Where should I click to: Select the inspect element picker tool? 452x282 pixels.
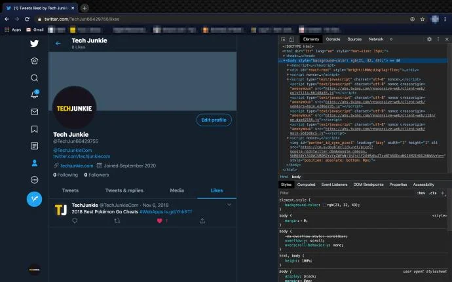pos(284,39)
